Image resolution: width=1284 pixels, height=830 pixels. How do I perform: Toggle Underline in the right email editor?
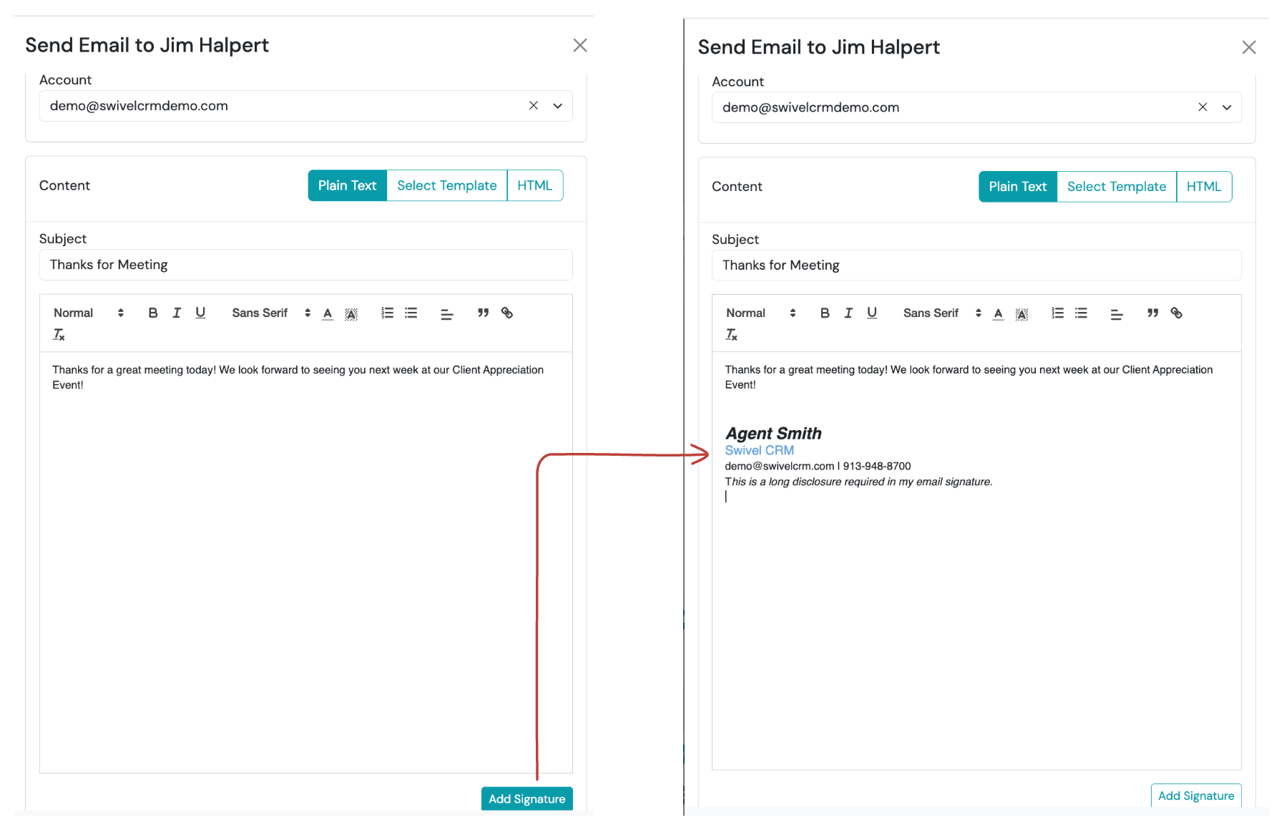(872, 313)
